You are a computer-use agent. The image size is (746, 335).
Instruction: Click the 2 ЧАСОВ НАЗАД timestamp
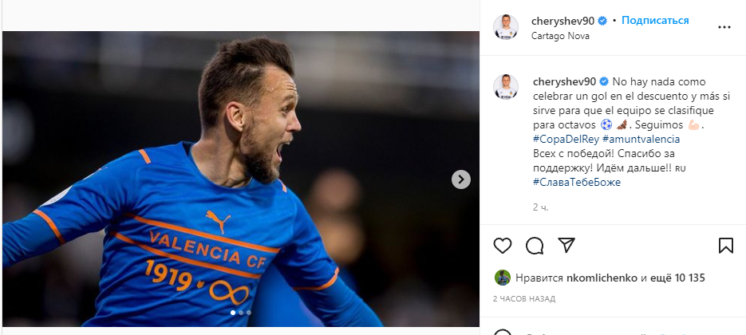coord(526,298)
